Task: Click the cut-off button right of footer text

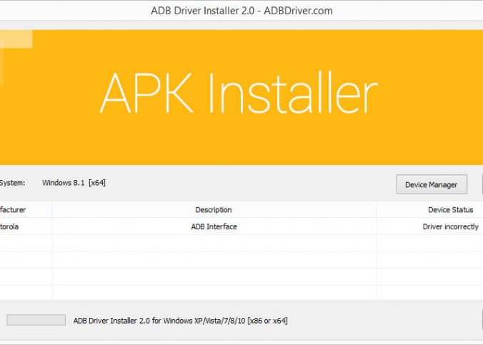Action: [x=481, y=319]
